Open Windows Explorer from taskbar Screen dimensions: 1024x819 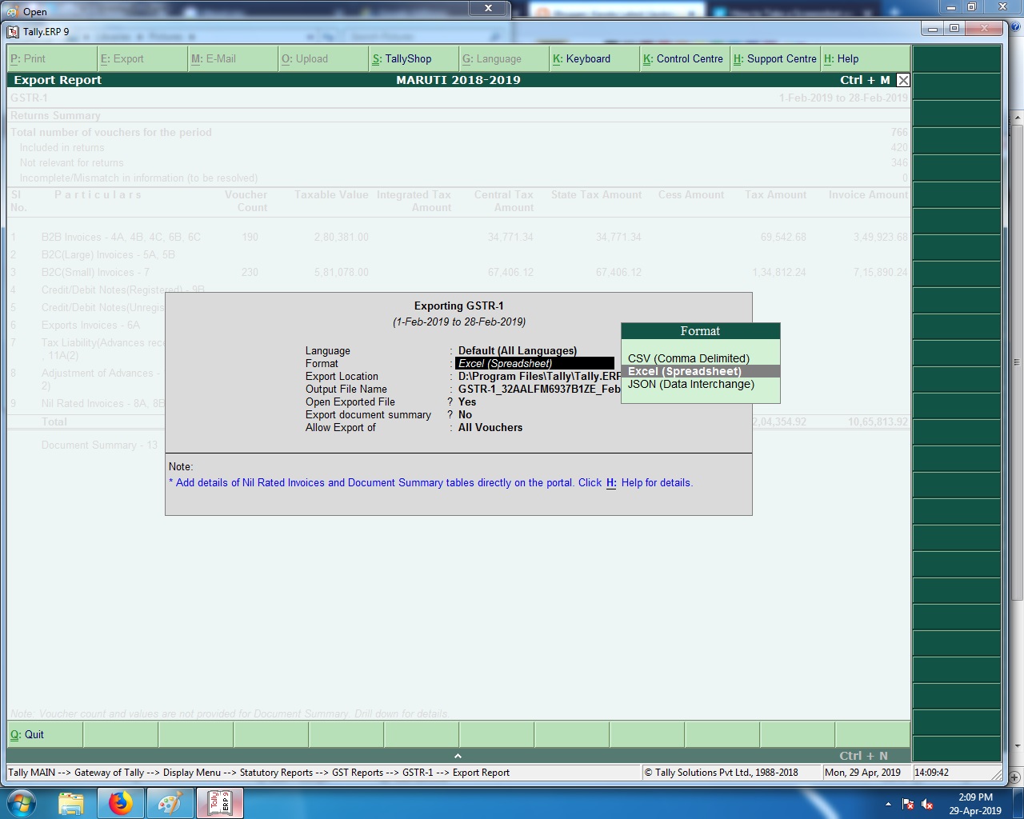(x=71, y=803)
